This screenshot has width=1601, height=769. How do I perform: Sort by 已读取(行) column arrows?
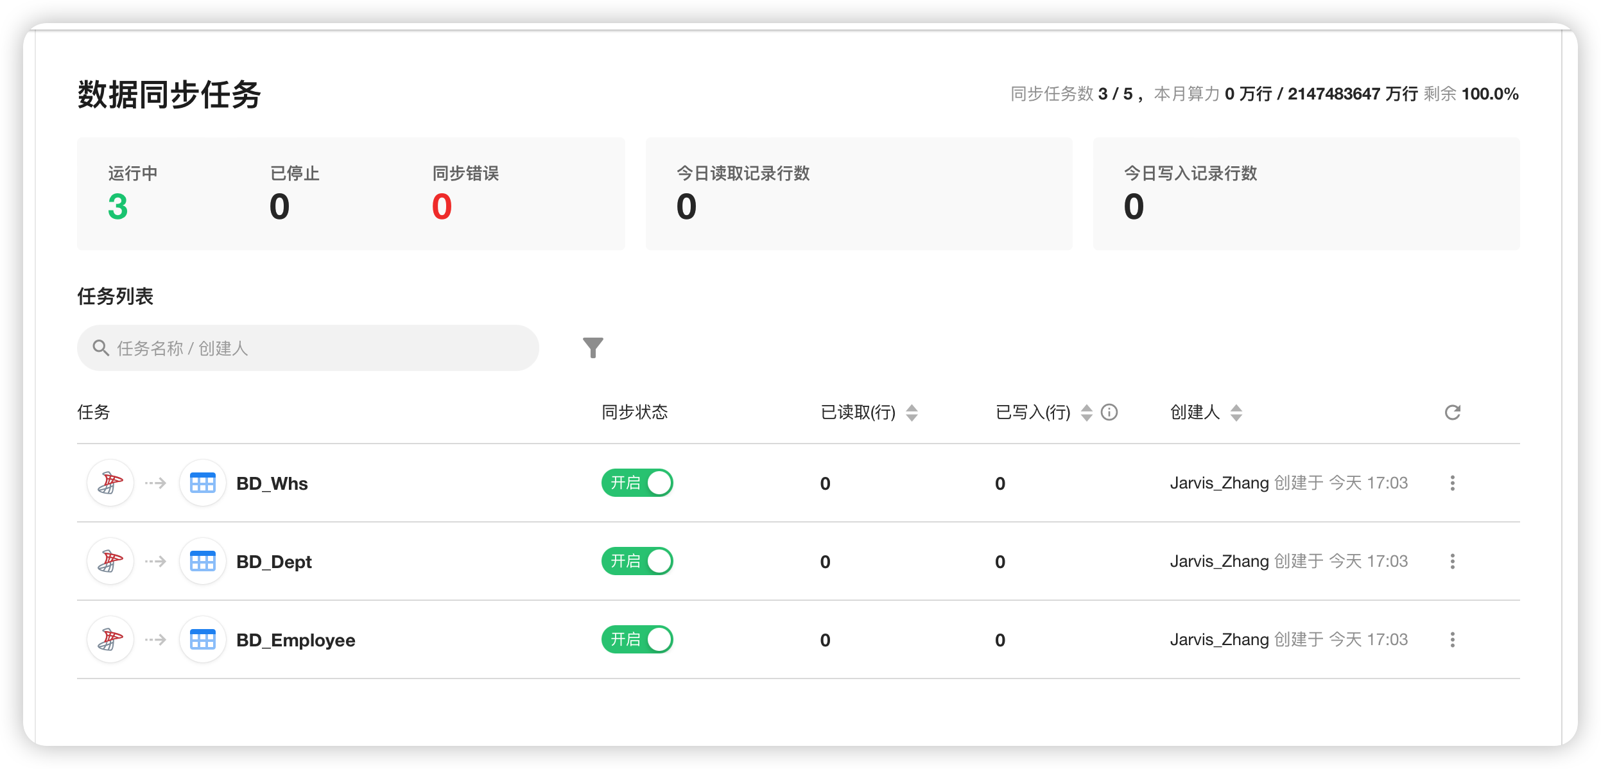pos(912,412)
